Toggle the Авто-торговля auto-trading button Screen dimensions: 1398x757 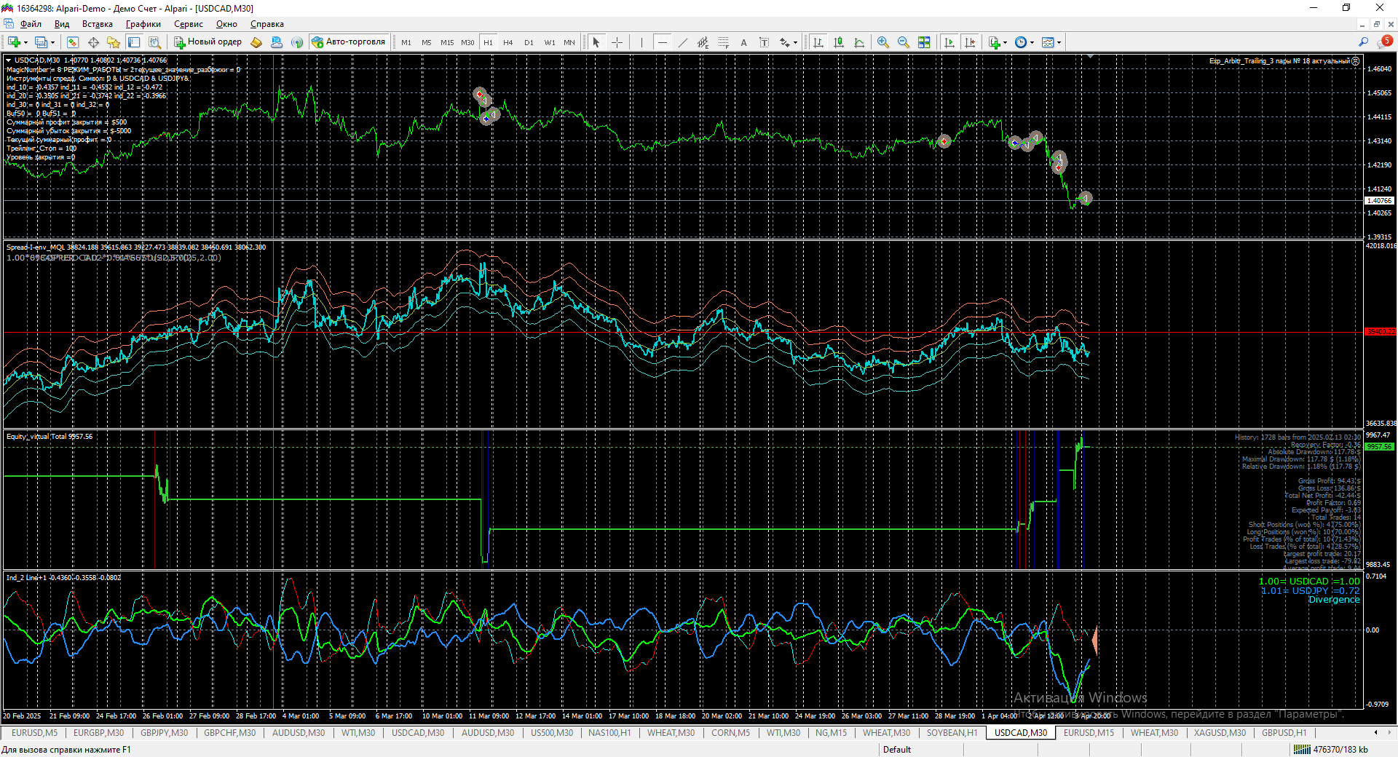point(349,42)
